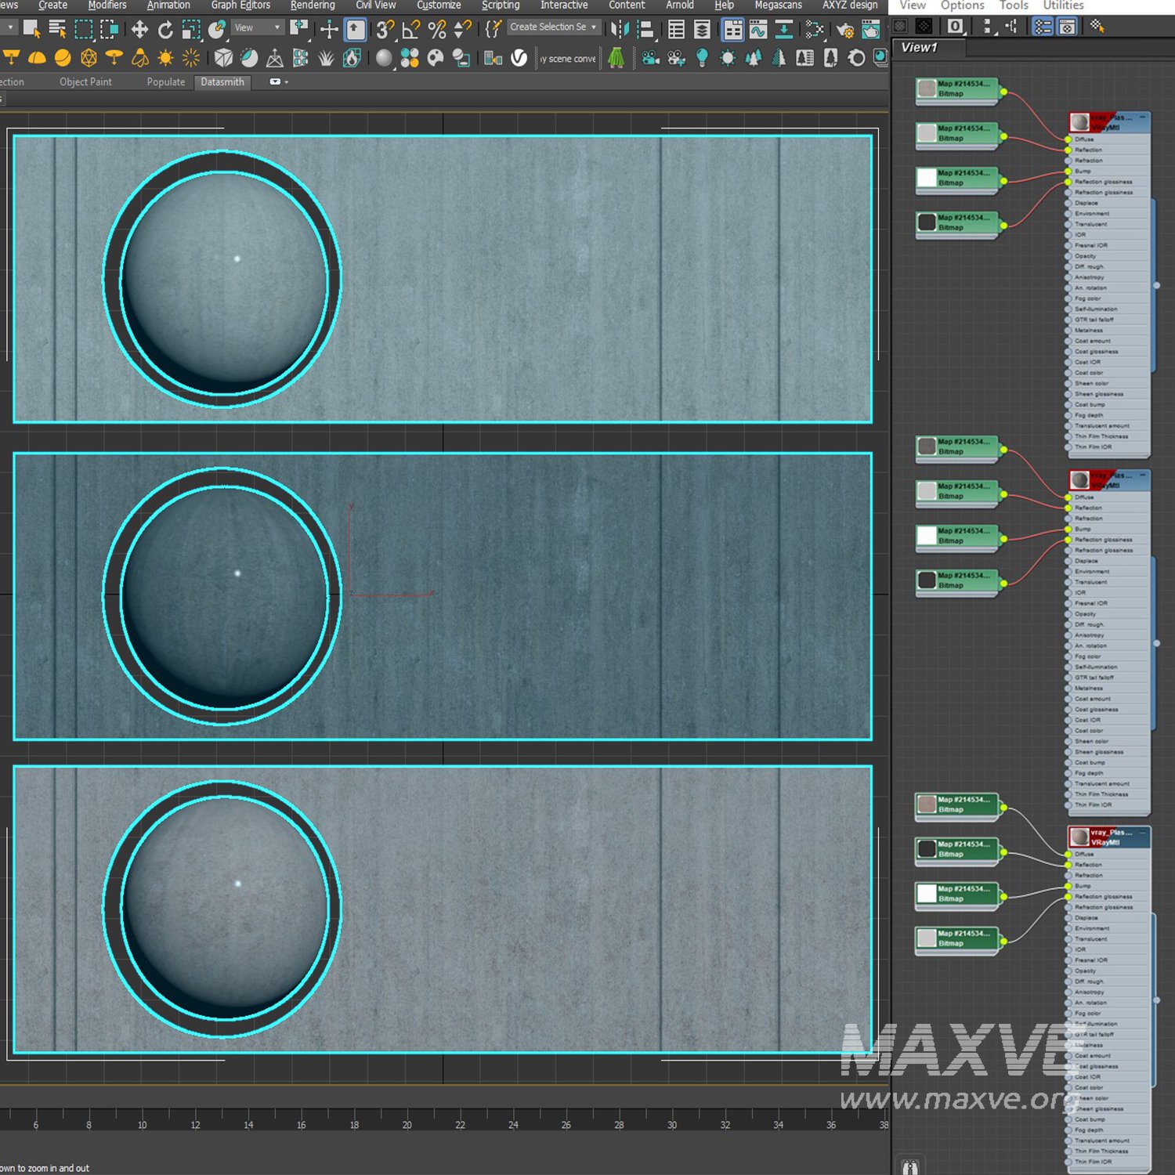The image size is (1175, 1175).
Task: Collapse the topmost VRayMtl node with its minus
Action: 1142,117
